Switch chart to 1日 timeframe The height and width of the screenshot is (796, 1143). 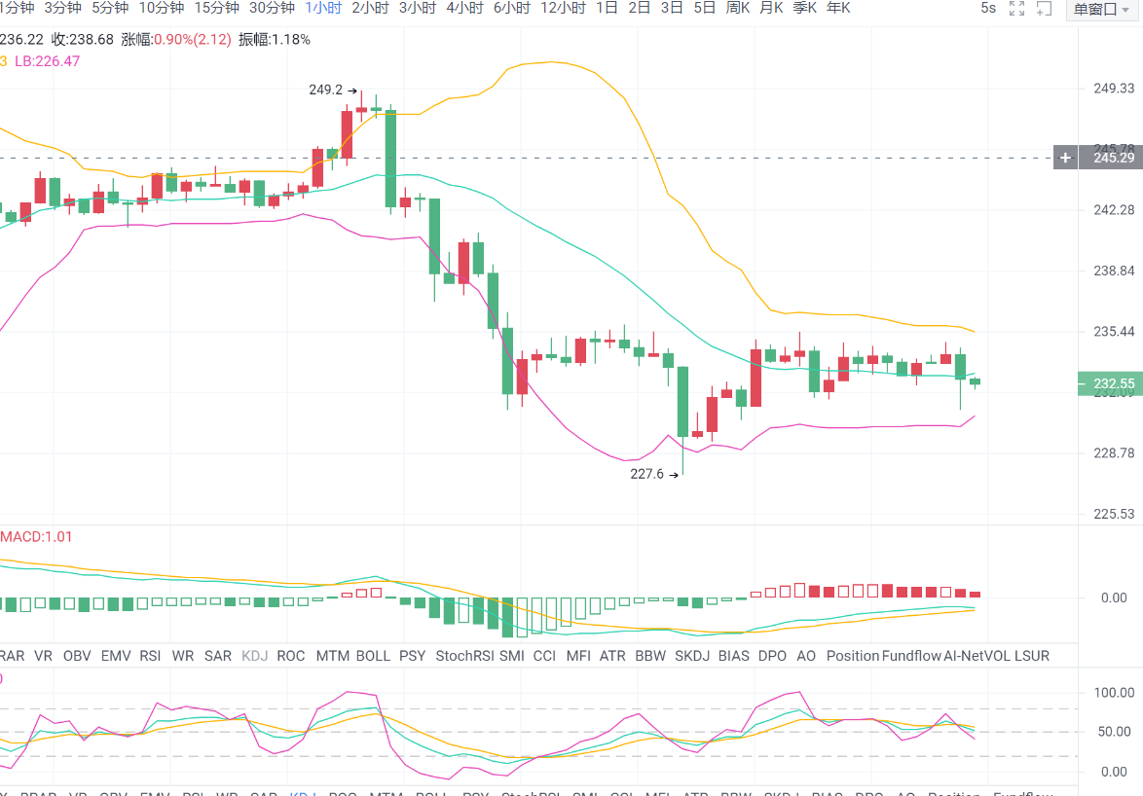[607, 8]
